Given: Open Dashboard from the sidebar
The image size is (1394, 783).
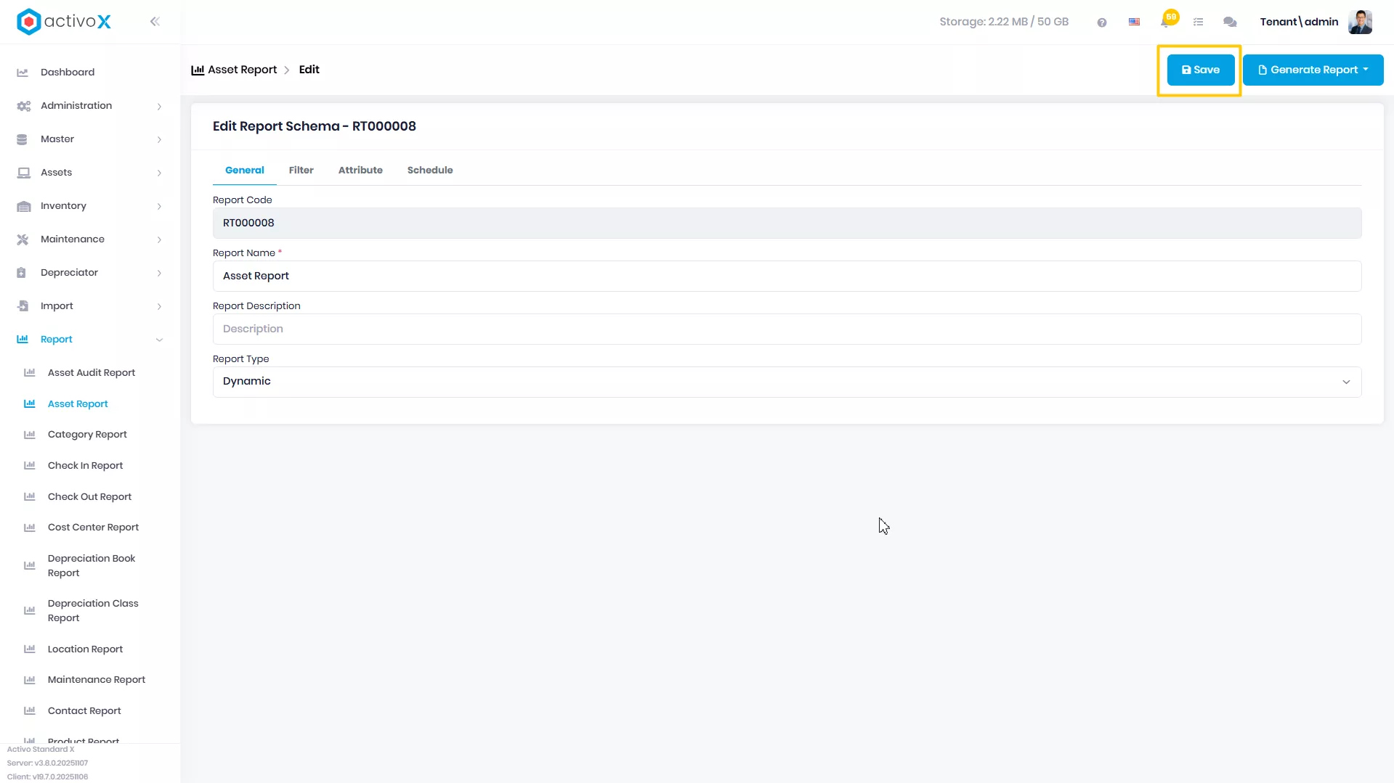Looking at the screenshot, I should click(68, 73).
